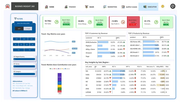Select the 2019 year slicer
This screenshot has height=102, width=181.
[17, 39]
